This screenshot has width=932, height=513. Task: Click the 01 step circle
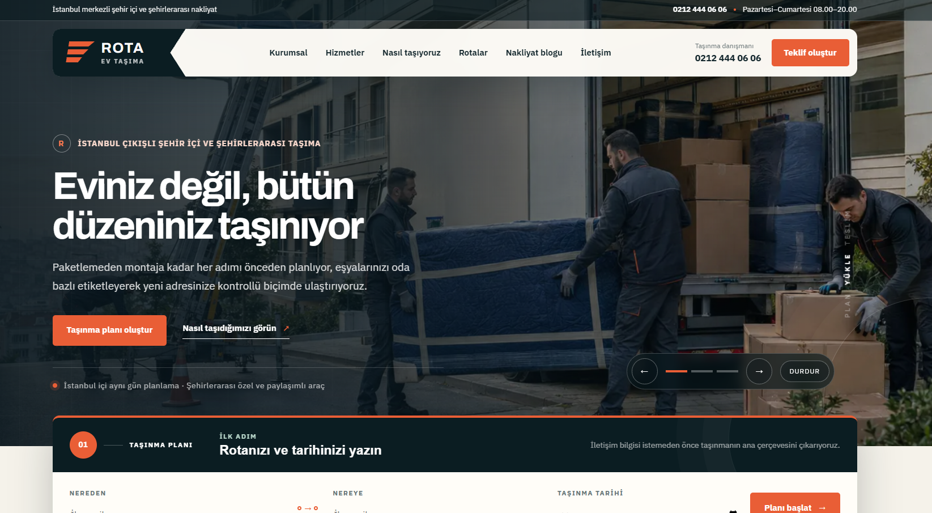83,445
